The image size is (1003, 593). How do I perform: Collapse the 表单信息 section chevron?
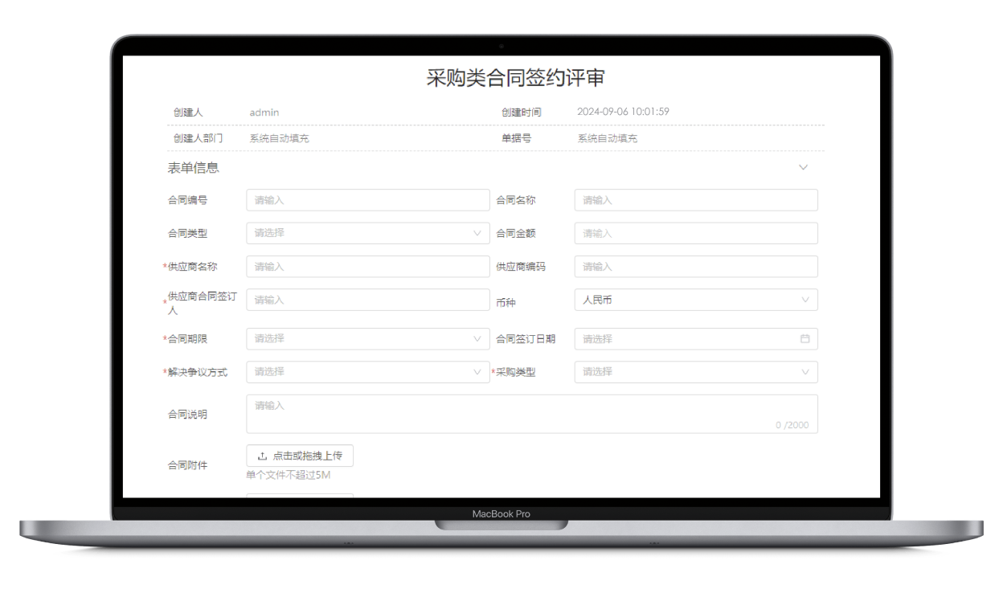803,168
